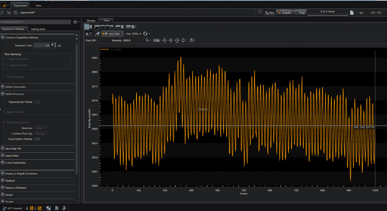Click the Stop button
The height and width of the screenshot is (211, 387).
point(300,12)
